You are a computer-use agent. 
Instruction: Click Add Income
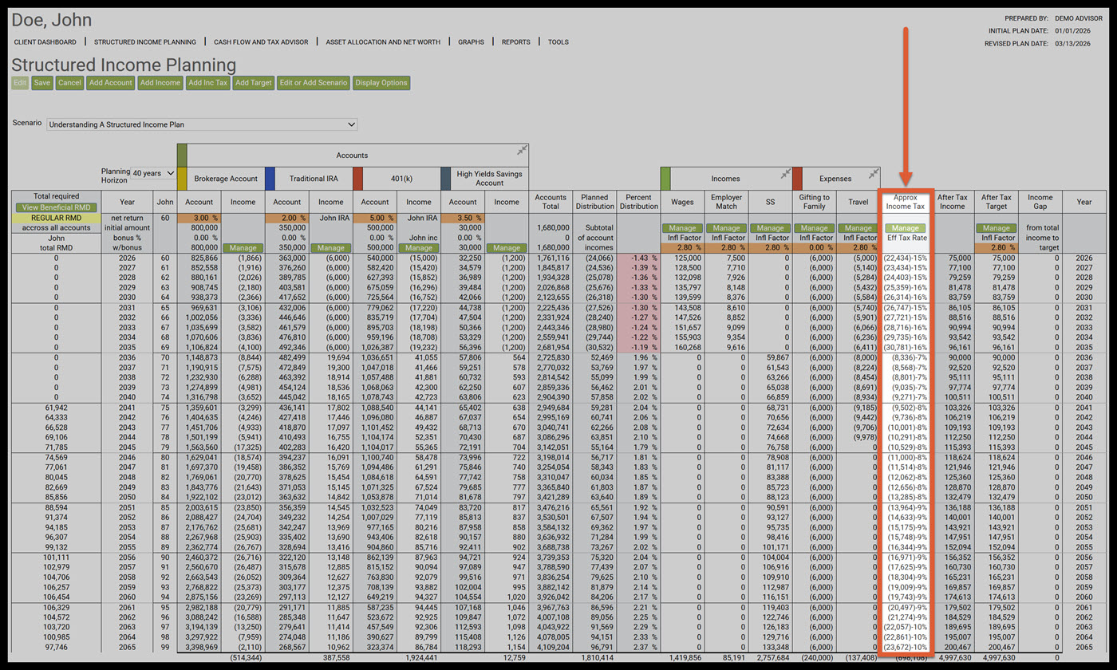click(160, 82)
